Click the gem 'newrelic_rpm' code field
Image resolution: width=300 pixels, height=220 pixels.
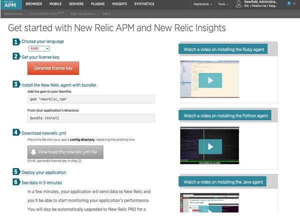[91, 99]
